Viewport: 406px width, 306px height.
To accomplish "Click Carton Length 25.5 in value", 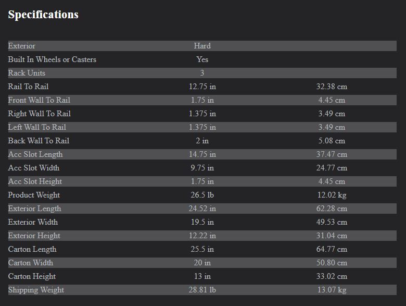I will 202,249.
